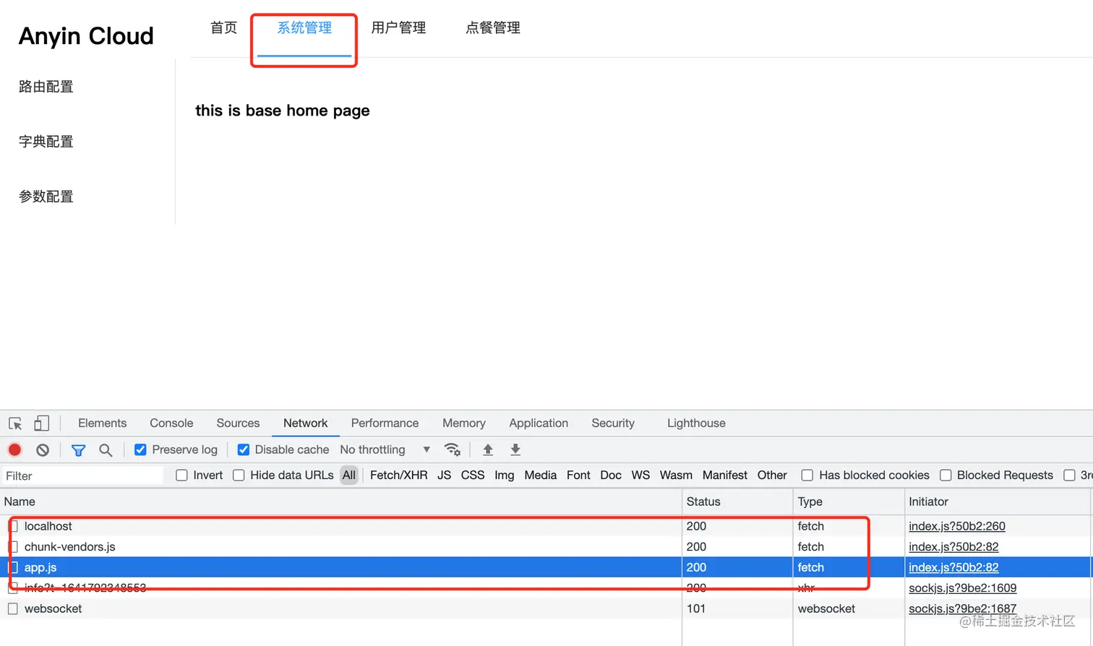Viewport: 1093px width, 646px height.
Task: Select the All request type filter
Action: pyautogui.click(x=349, y=475)
